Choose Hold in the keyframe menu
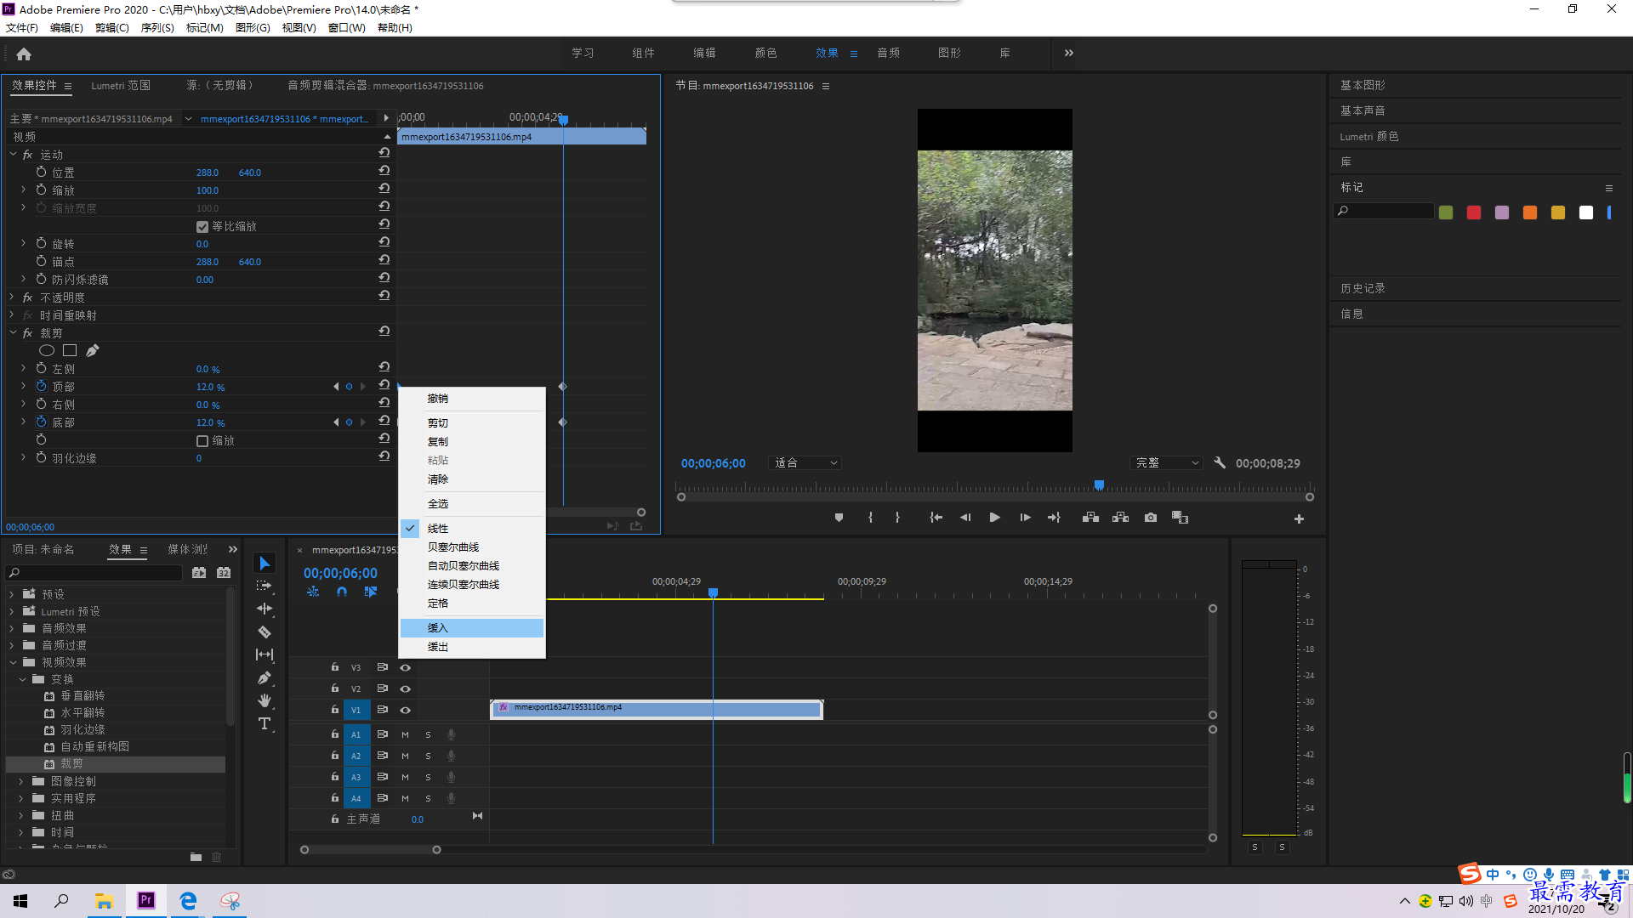Image resolution: width=1633 pixels, height=918 pixels. coord(471,603)
